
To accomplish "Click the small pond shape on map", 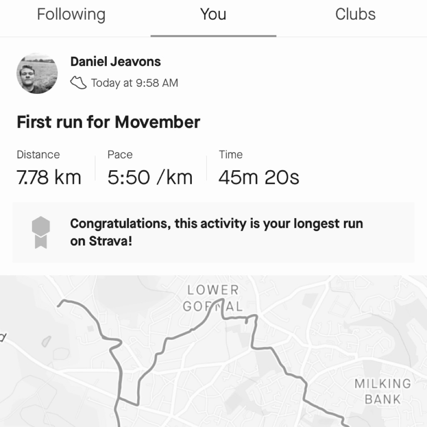I will [46, 341].
